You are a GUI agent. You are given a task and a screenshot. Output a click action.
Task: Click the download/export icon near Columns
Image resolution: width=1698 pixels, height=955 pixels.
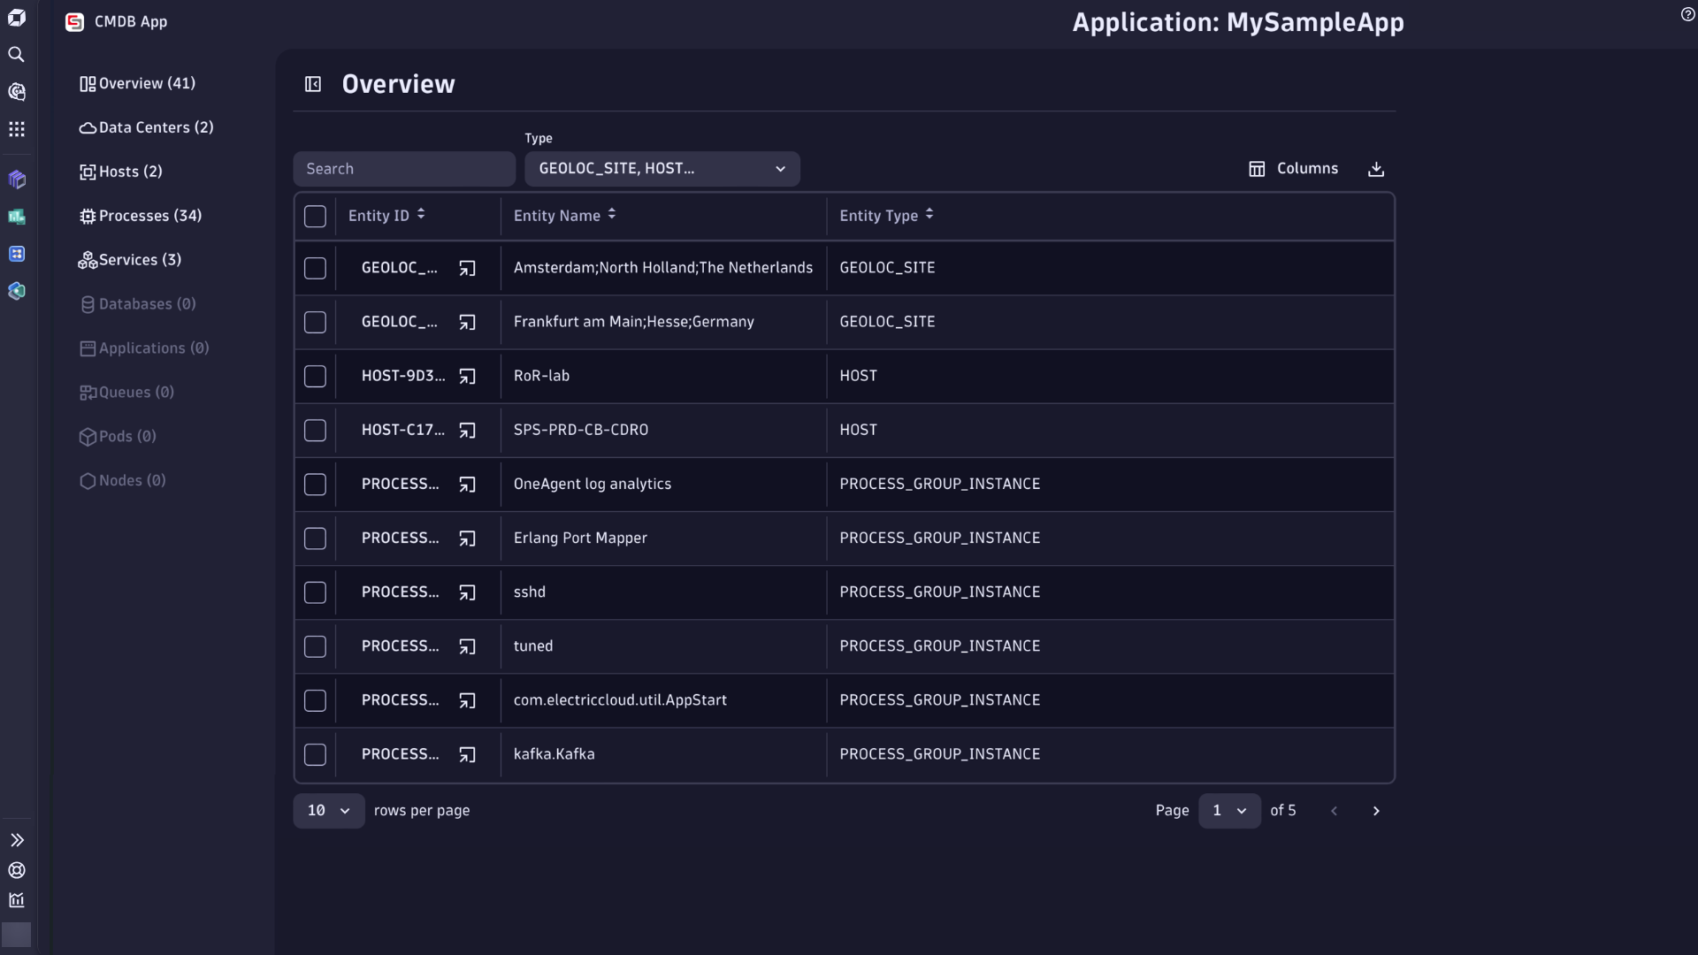click(x=1376, y=168)
